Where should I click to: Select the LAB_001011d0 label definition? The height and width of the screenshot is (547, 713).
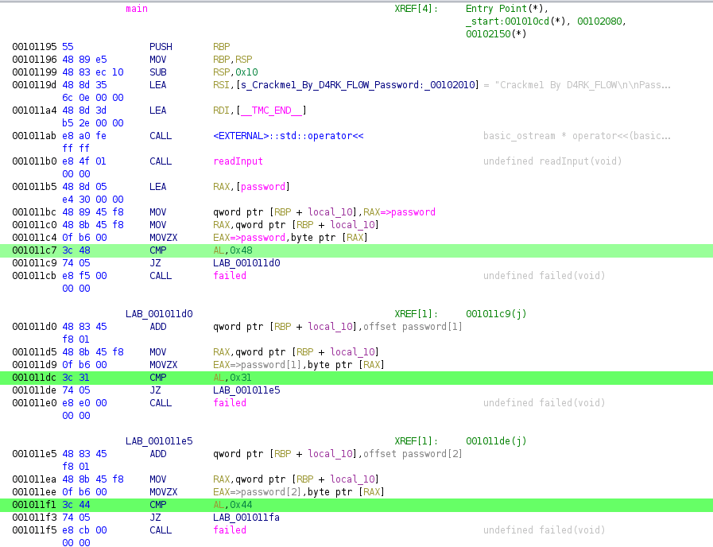pos(159,314)
